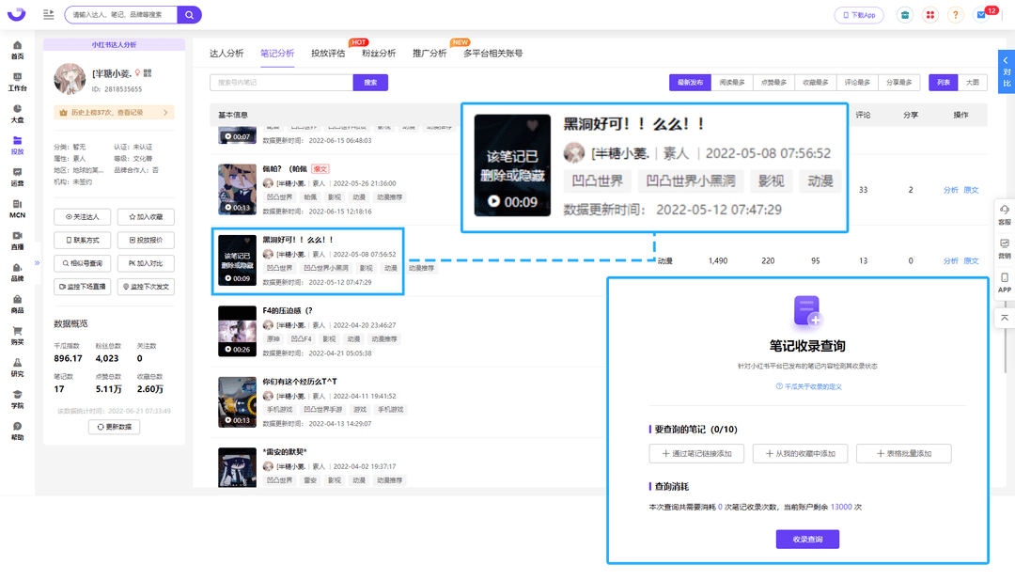1015x580 pixels.
Task: Sort notes by 阅读最多
Action: [732, 82]
